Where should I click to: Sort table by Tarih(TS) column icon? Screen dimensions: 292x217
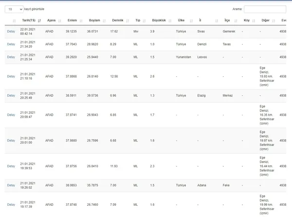tap(39, 21)
